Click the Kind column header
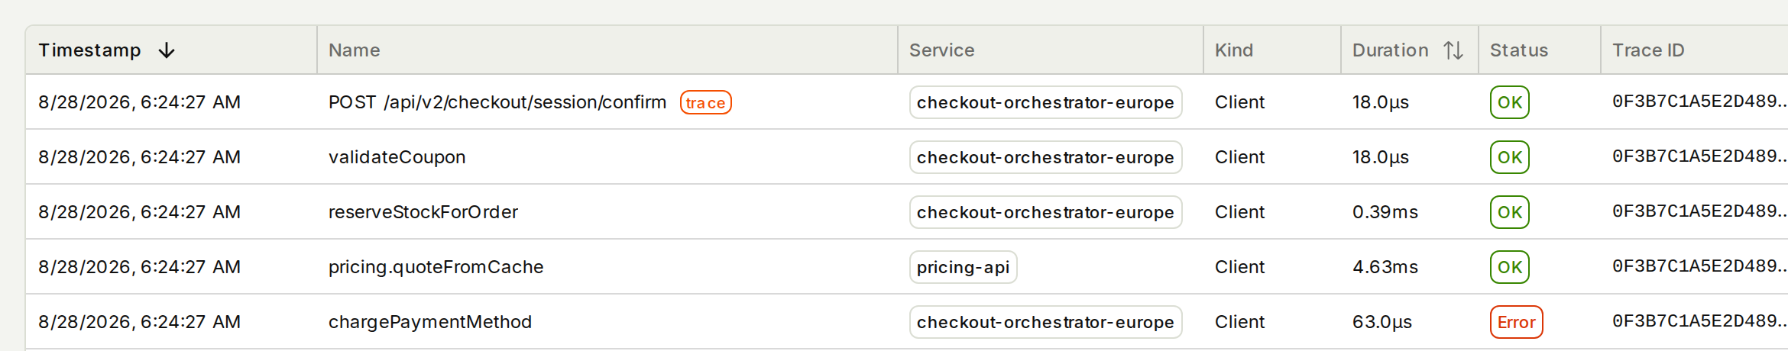The image size is (1788, 351). point(1233,50)
